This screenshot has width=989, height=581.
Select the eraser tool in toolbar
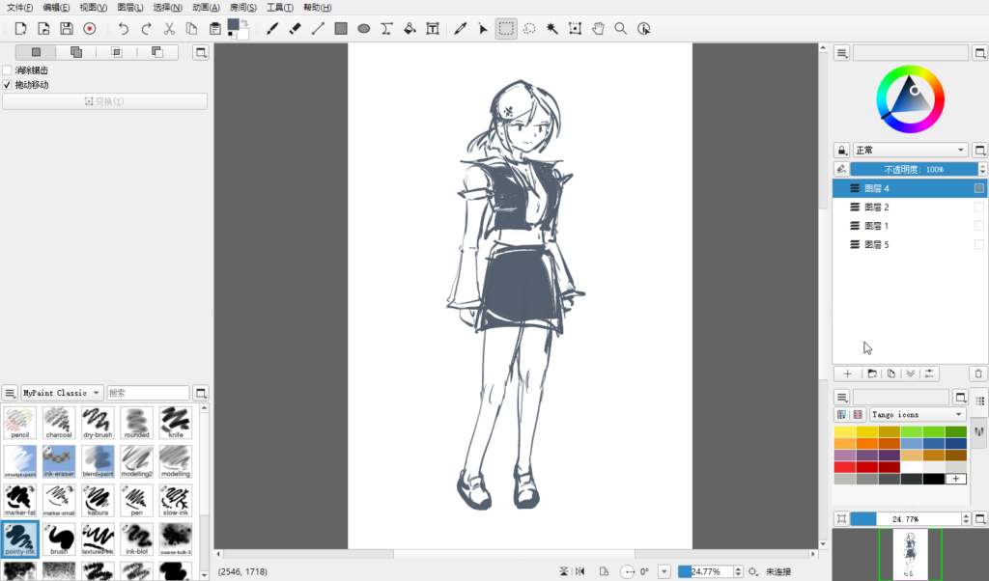pos(296,29)
